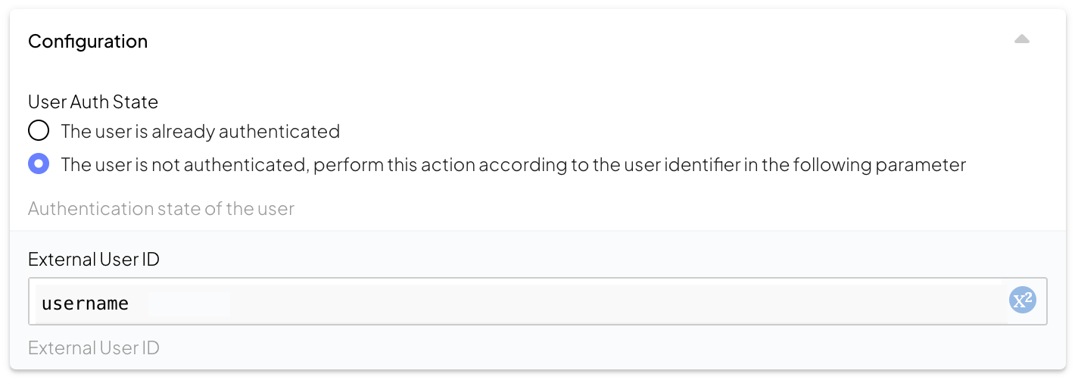
Task: Click the x² expression icon
Action: pos(1022,301)
